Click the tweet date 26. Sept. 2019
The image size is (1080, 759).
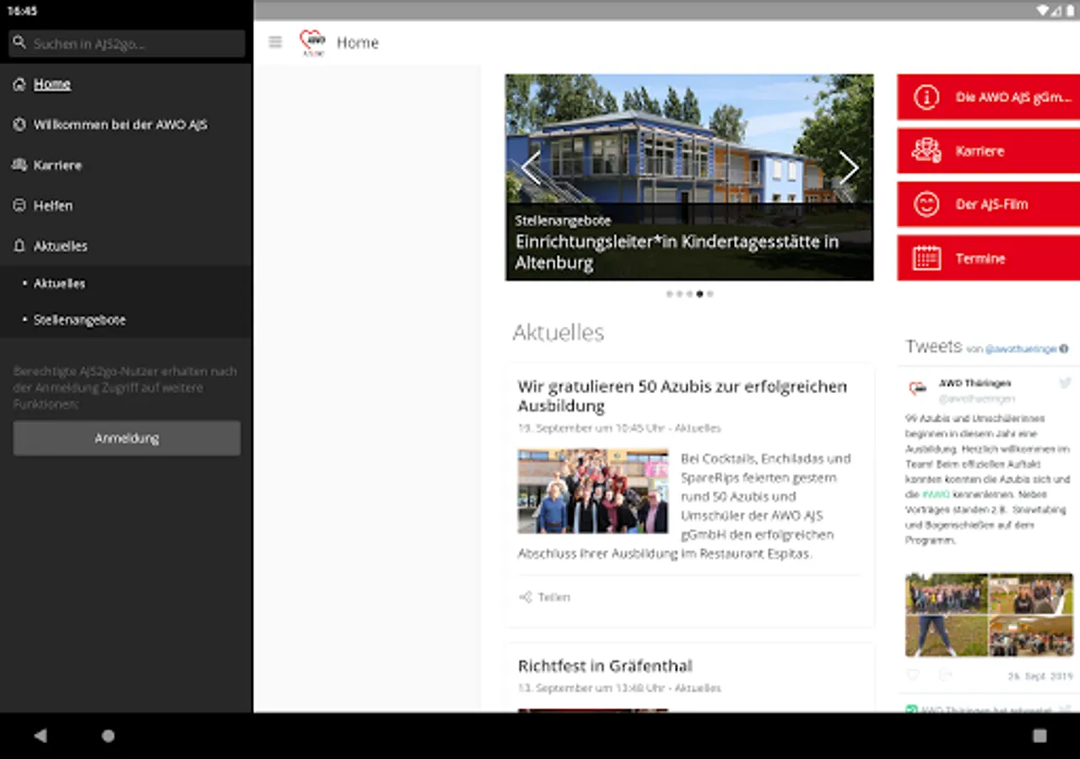(x=1039, y=676)
